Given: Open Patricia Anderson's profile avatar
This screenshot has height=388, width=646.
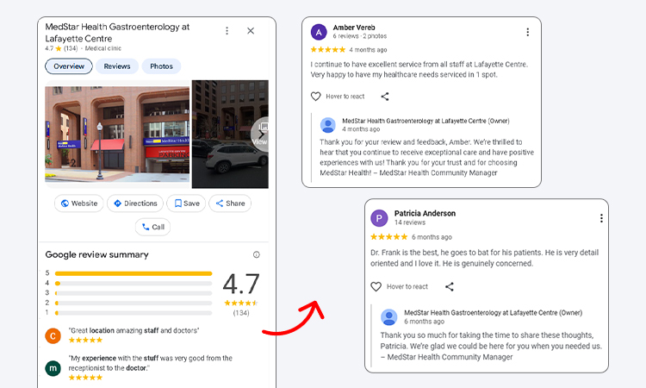Looking at the screenshot, I should click(x=379, y=218).
